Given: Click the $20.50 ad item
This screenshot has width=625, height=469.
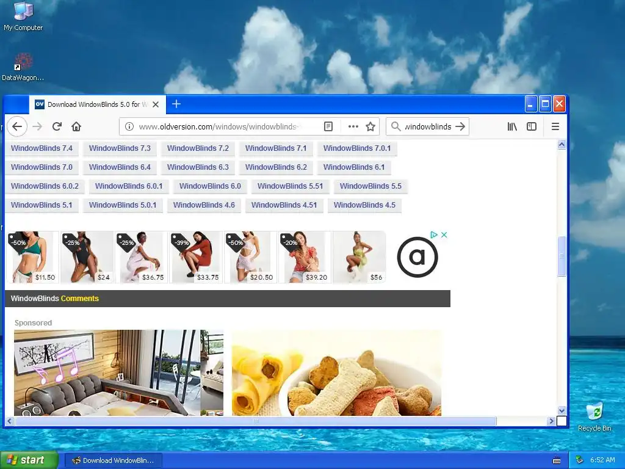Looking at the screenshot, I should click(x=250, y=257).
